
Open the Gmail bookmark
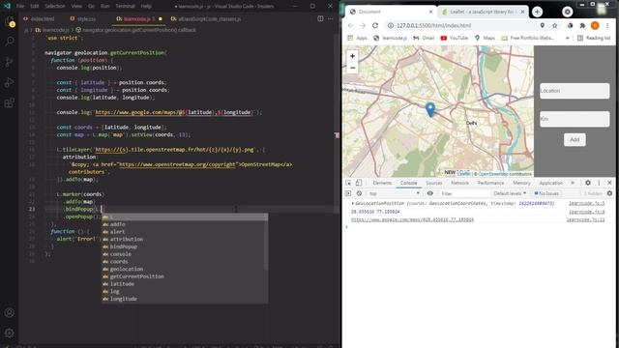pos(424,38)
